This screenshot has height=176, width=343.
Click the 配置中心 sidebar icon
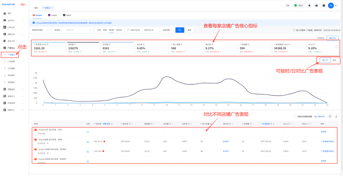coord(5,110)
